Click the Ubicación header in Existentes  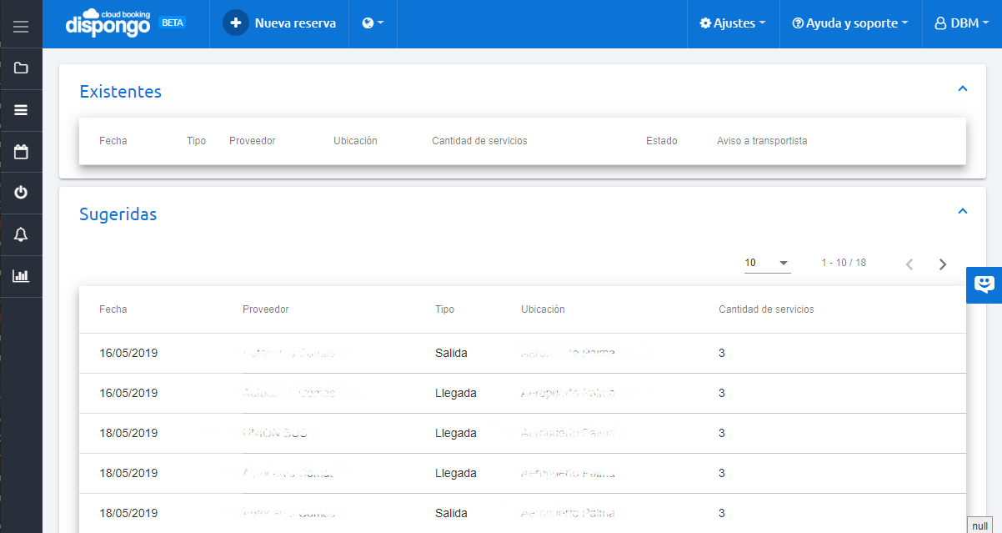(355, 141)
